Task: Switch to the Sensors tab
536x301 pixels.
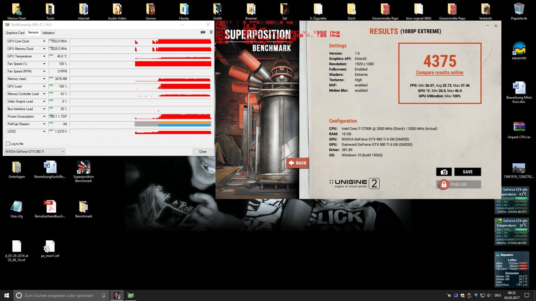Action: point(33,32)
